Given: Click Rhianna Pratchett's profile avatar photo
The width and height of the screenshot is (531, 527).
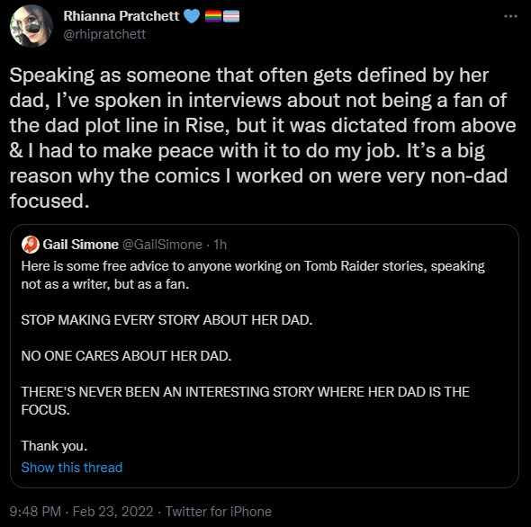Looking at the screenshot, I should pyautogui.click(x=31, y=26).
